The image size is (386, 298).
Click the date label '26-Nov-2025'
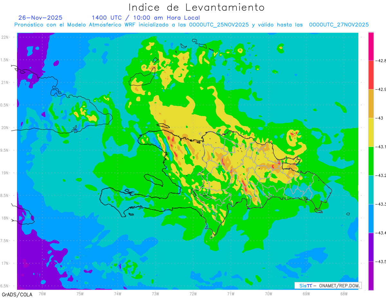[x=41, y=18]
